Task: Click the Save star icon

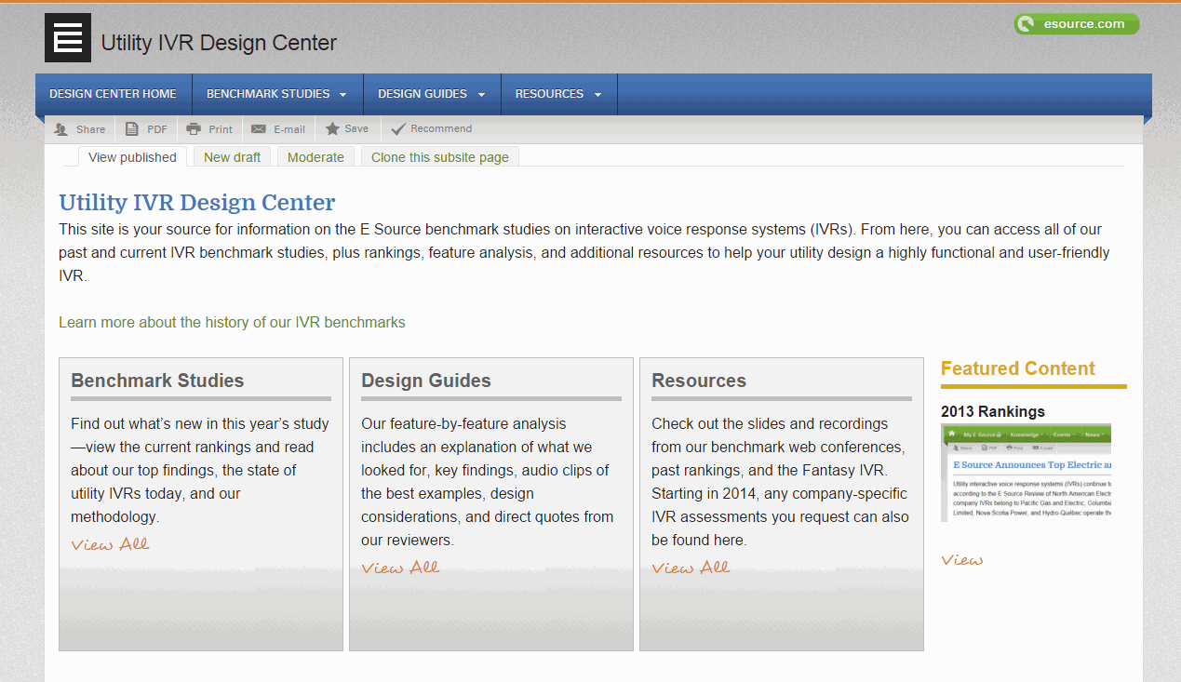Action: pos(332,129)
